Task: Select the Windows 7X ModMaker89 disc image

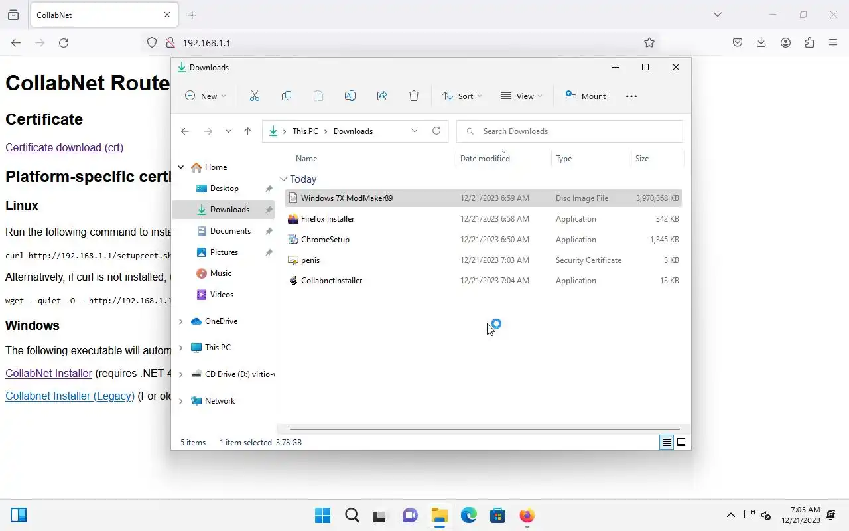Action: pyautogui.click(x=484, y=198)
